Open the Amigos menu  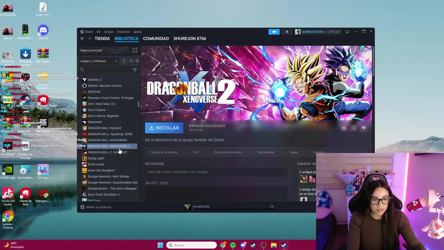point(109,32)
